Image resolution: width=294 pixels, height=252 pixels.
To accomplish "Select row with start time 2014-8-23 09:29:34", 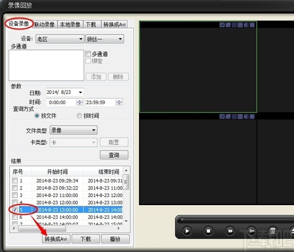I will pos(67,181).
